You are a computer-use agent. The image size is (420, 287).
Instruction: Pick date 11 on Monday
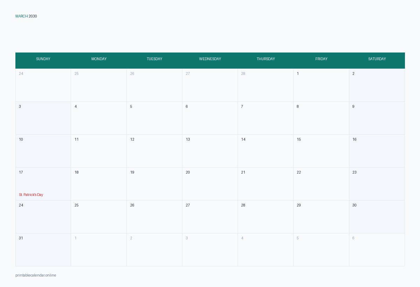(99, 151)
